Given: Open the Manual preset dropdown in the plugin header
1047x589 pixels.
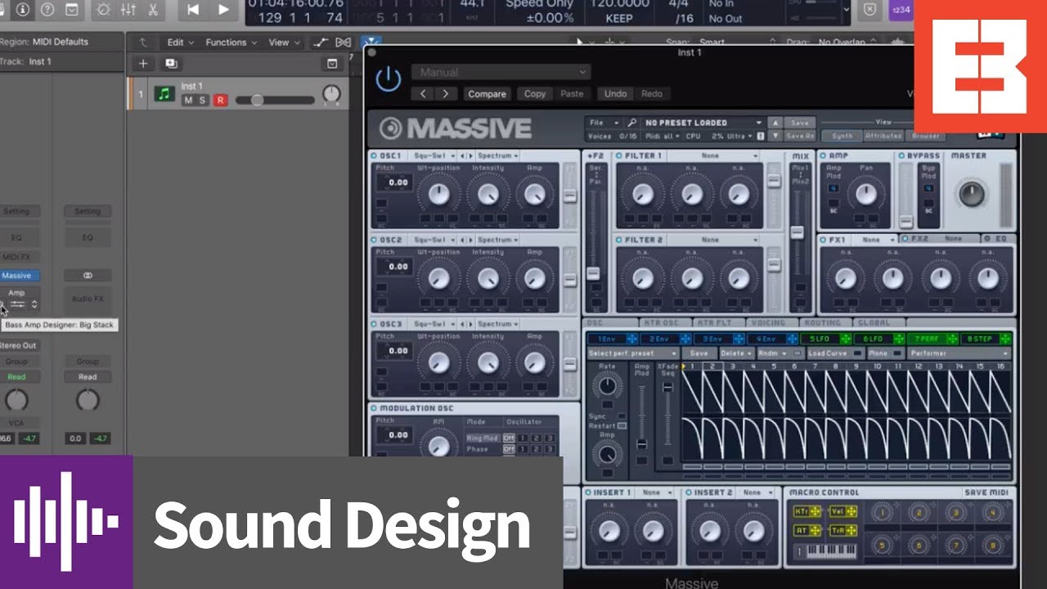Looking at the screenshot, I should (501, 72).
